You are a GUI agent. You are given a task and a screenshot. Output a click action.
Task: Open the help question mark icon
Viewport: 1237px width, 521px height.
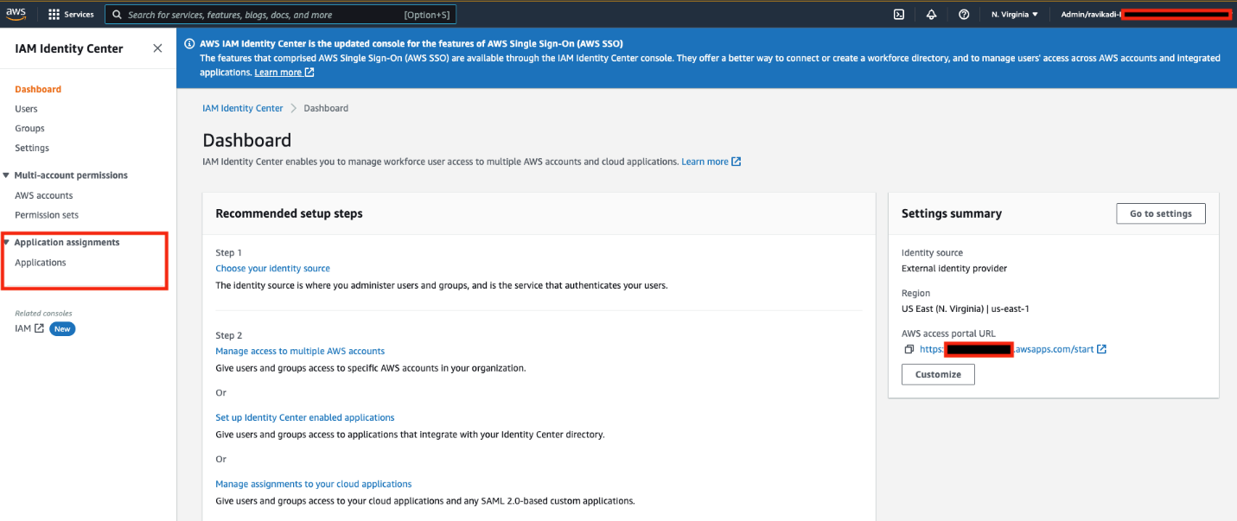(964, 15)
